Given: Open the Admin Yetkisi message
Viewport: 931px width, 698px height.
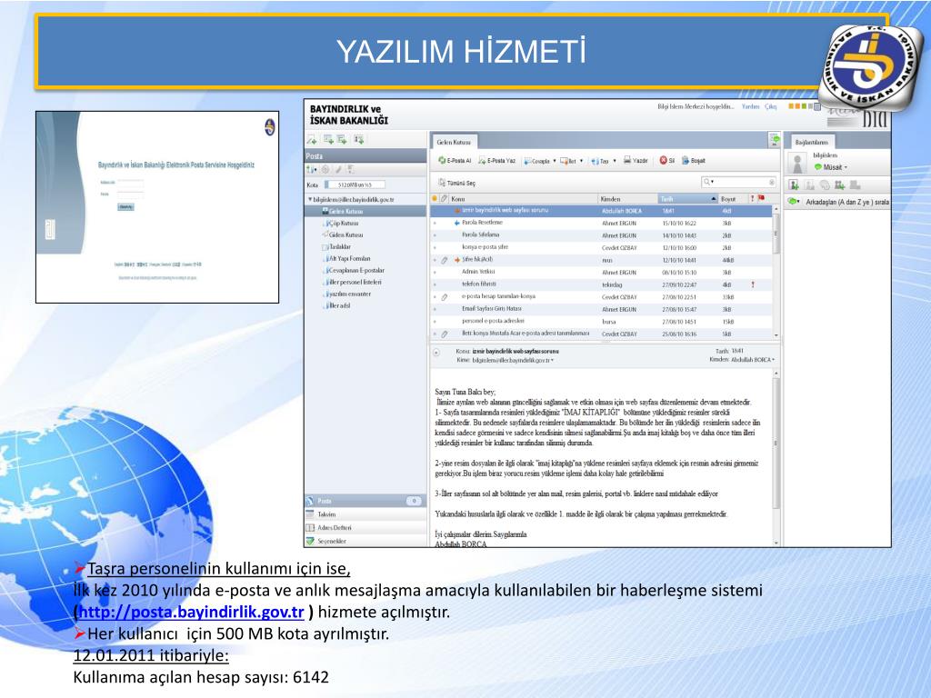Looking at the screenshot, I should 602,273.
